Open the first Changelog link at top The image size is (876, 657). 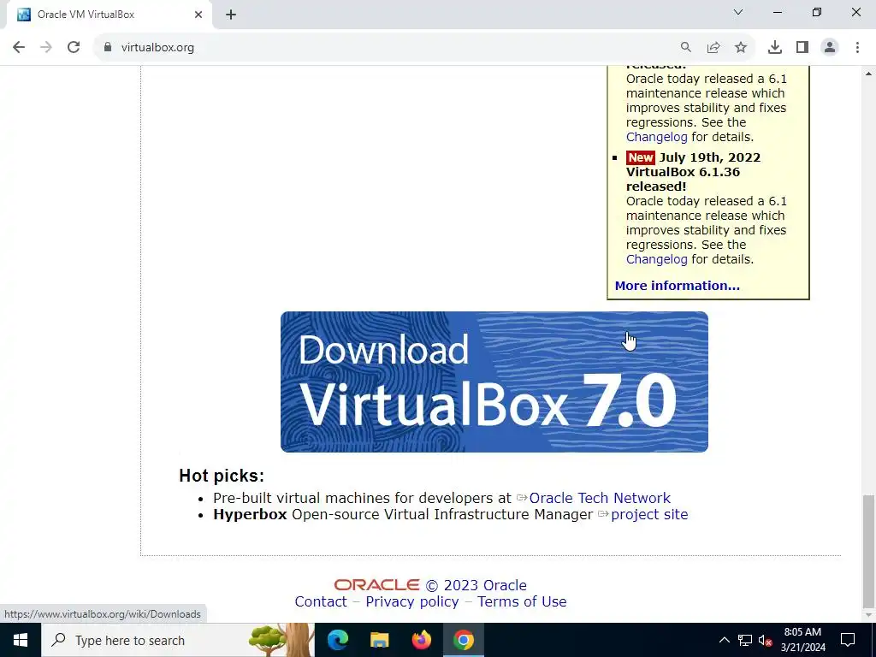click(x=656, y=137)
